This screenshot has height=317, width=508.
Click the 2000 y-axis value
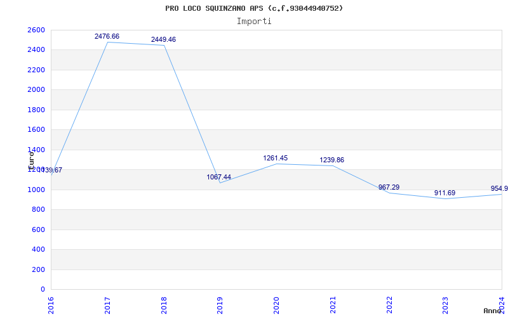click(36, 90)
